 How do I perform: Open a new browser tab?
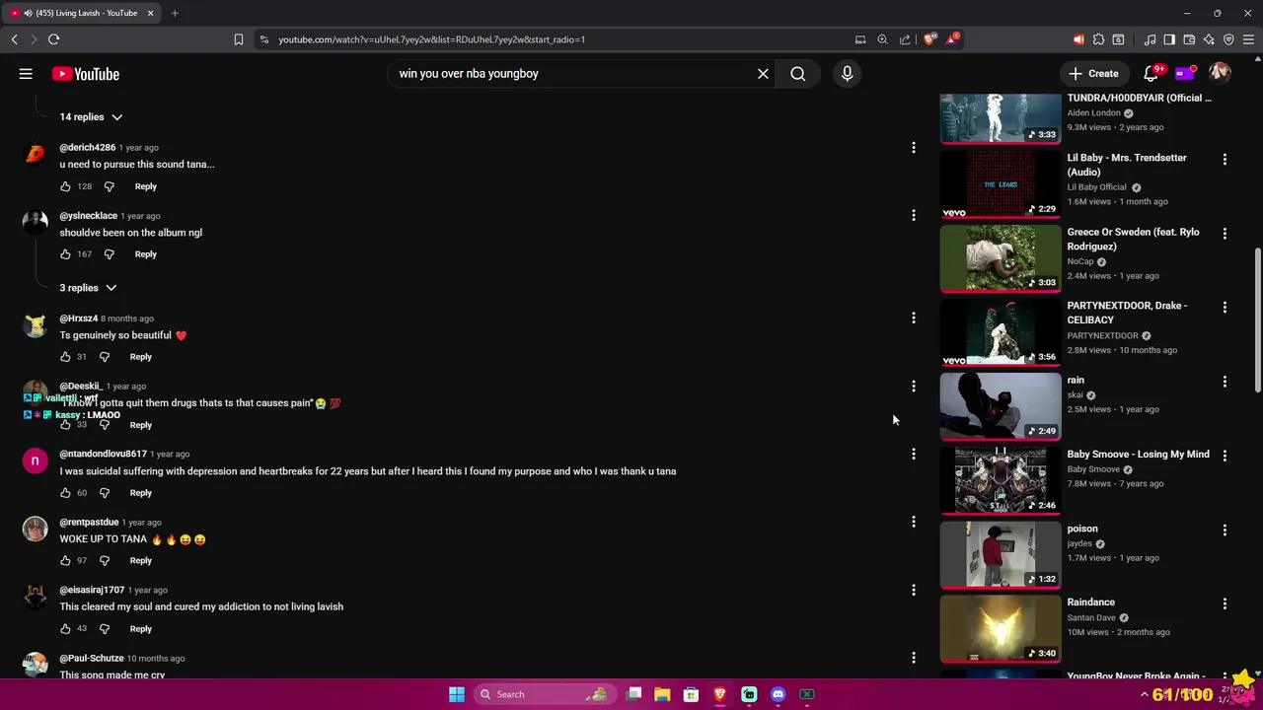click(x=175, y=13)
